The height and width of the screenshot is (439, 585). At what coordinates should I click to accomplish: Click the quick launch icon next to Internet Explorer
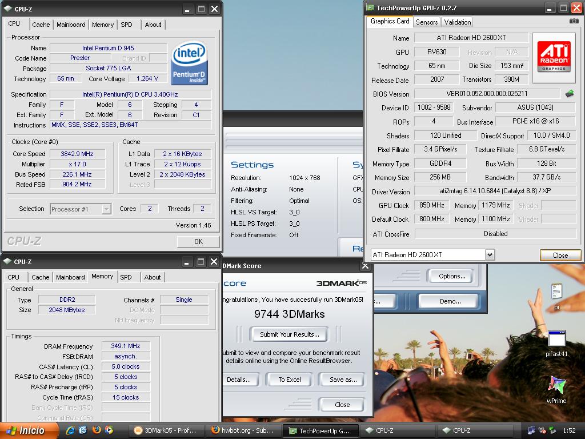pos(83,430)
